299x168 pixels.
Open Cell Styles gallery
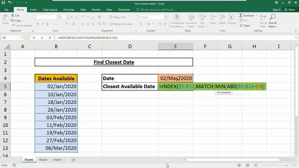(x=202, y=21)
